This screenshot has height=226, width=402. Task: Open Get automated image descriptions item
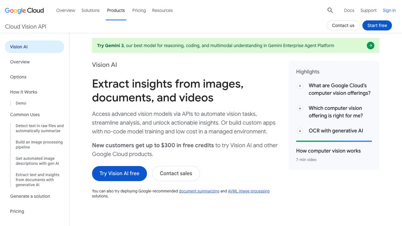37,161
